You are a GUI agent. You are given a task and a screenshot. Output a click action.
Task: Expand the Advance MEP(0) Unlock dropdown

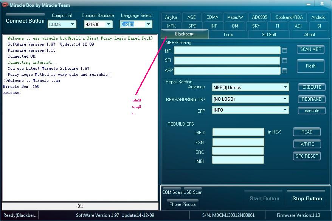250,87
